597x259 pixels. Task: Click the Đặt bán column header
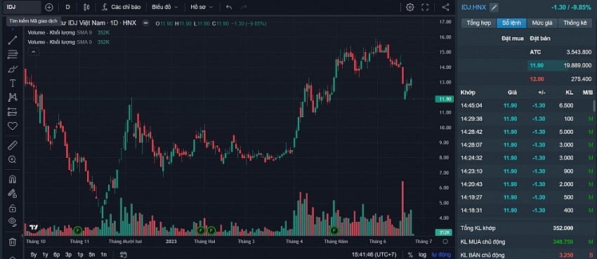[x=539, y=39]
